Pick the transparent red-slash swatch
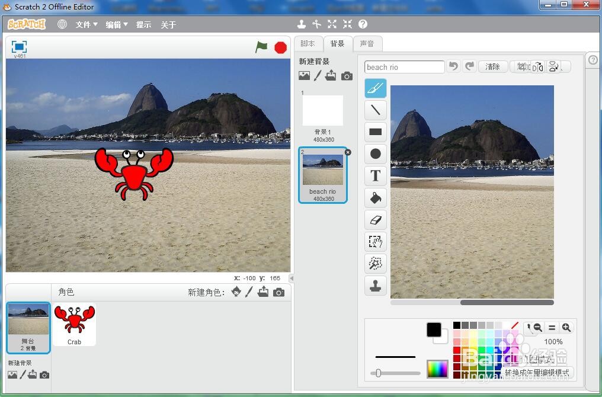Image resolution: width=602 pixels, height=397 pixels. tap(514, 325)
